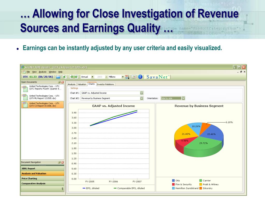265x204 pixels.
Task: Pin the Open Documents panel
Action: [x=59, y=82]
